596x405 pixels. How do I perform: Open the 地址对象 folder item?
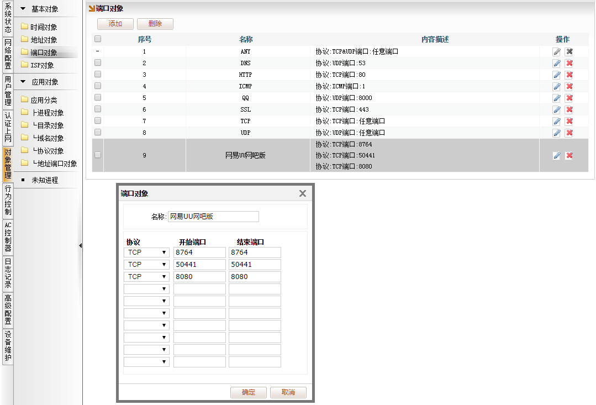click(x=44, y=40)
